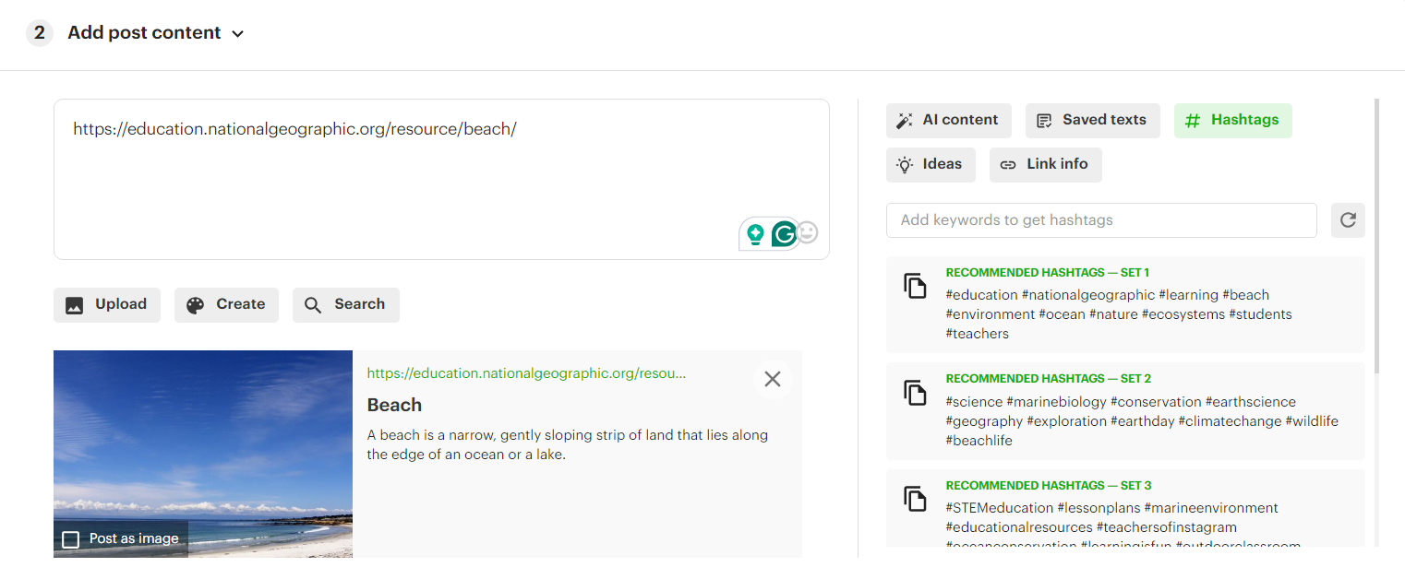Copy recommended hashtags Set 3
1405x579 pixels.
914,499
